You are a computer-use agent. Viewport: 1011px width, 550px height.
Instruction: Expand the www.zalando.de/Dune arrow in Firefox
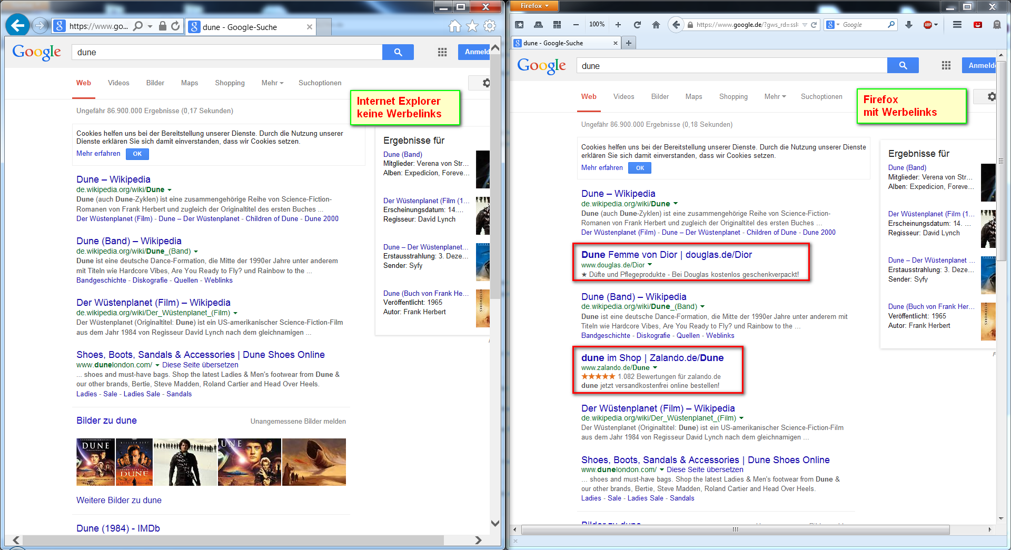(x=655, y=368)
